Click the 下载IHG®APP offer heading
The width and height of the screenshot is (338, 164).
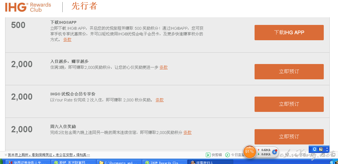coord(63,22)
